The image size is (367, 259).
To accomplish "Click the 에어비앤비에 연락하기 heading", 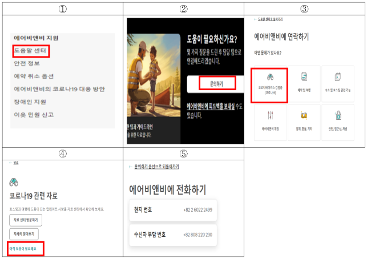I will (281, 37).
